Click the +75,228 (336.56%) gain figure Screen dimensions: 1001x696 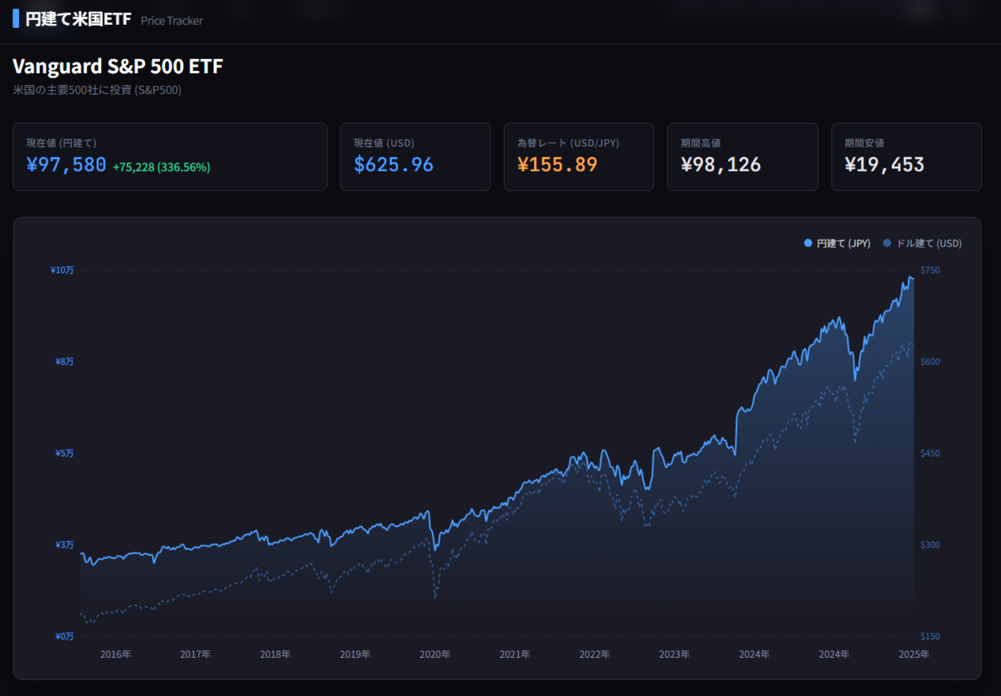[161, 168]
